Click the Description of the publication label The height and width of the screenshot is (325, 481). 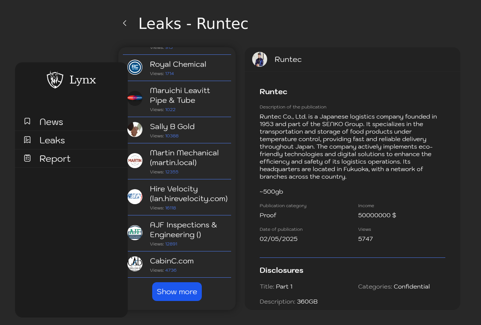pyautogui.click(x=293, y=107)
